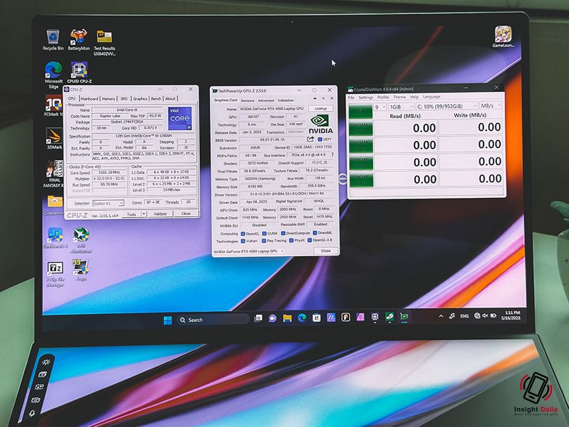
Task: Click the GPU-Z BIOS share/export icon
Action: click(310, 139)
